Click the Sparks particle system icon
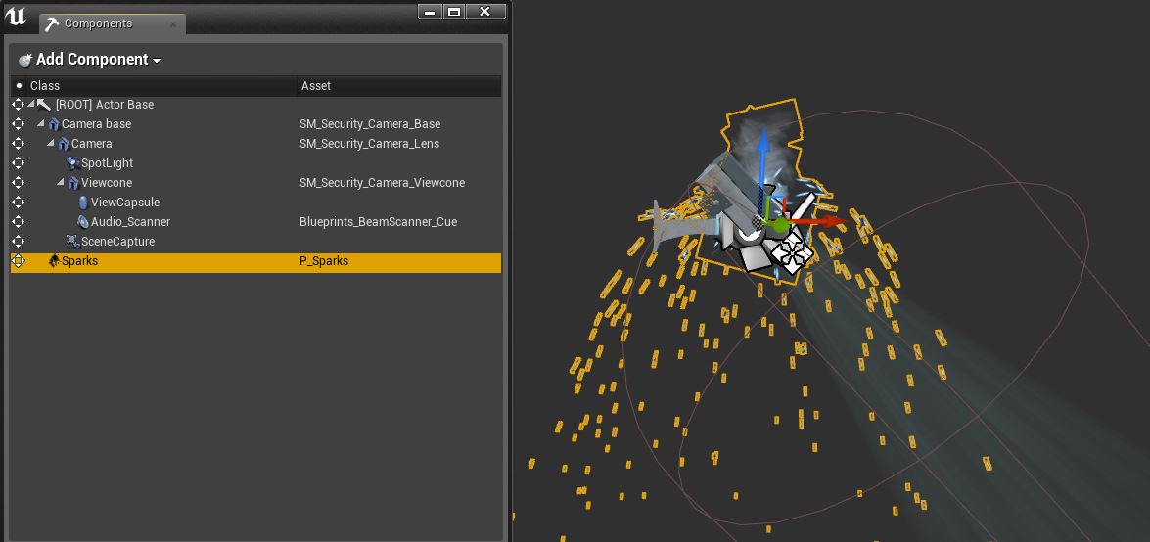The width and height of the screenshot is (1150, 542). click(54, 261)
